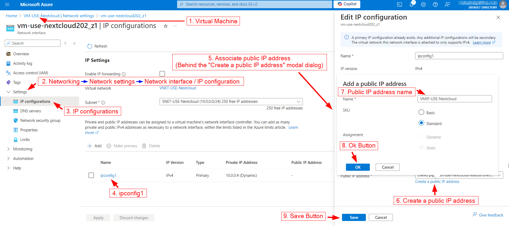The height and width of the screenshot is (226, 509).
Task: Collapse the Settings section
Action: pyautogui.click(x=8, y=92)
